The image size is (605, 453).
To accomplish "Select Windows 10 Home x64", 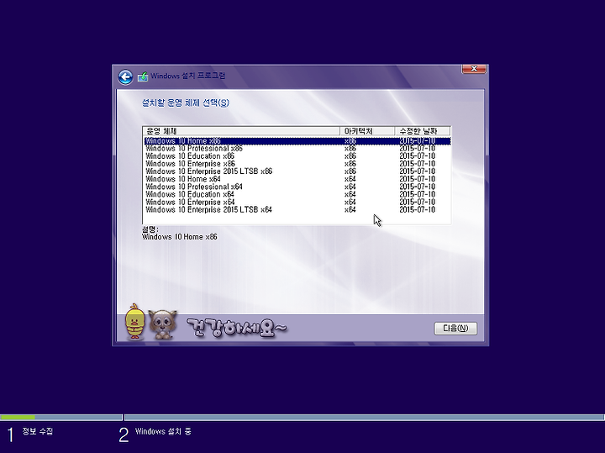I will coord(297,179).
